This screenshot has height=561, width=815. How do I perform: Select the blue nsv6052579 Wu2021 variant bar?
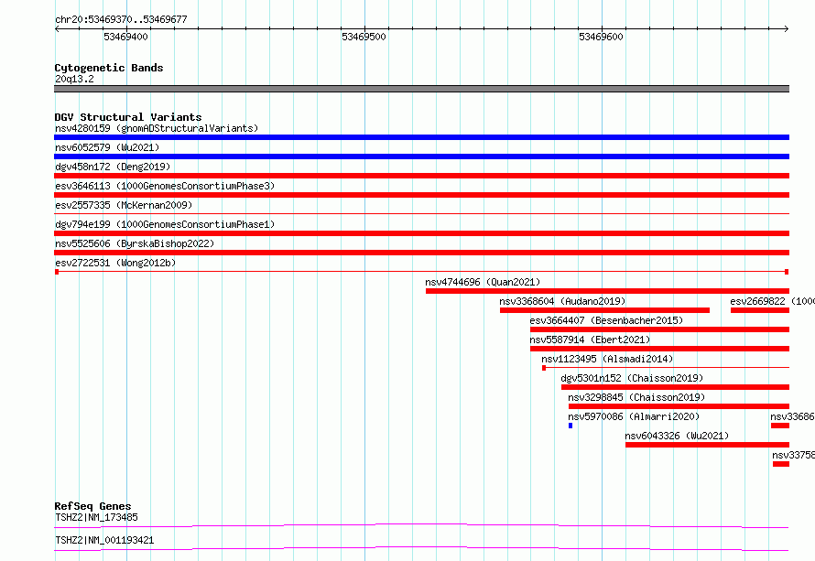(x=421, y=156)
